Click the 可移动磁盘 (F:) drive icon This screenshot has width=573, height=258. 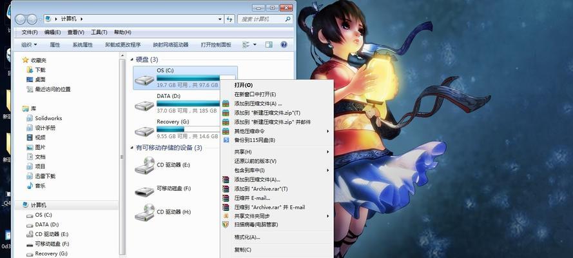pyautogui.click(x=144, y=192)
